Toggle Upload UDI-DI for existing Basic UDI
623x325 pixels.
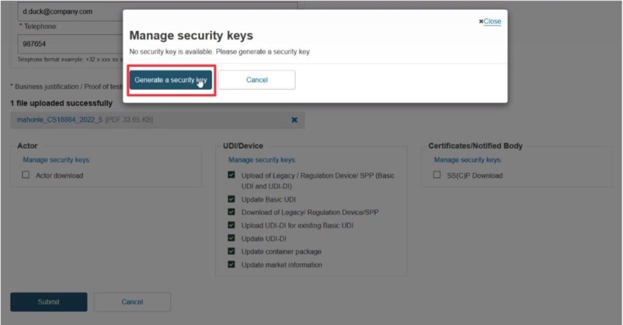[231, 225]
